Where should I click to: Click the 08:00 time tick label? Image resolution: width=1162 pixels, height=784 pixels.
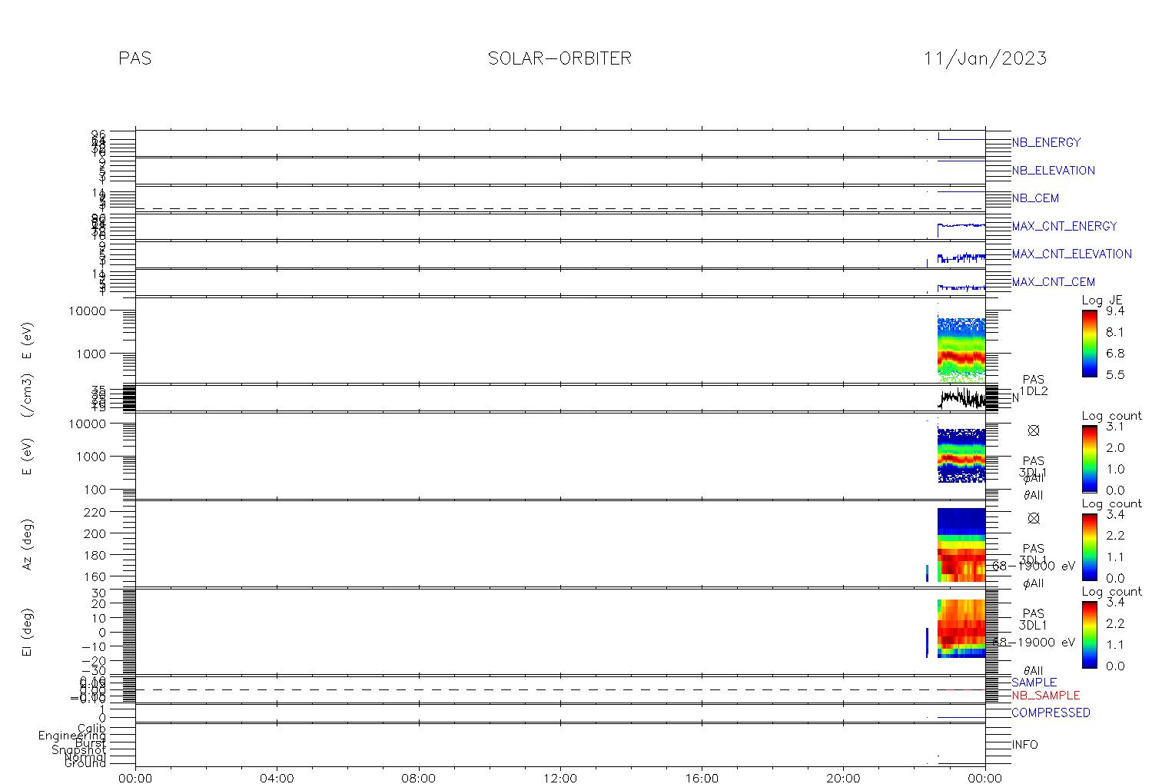(x=419, y=778)
